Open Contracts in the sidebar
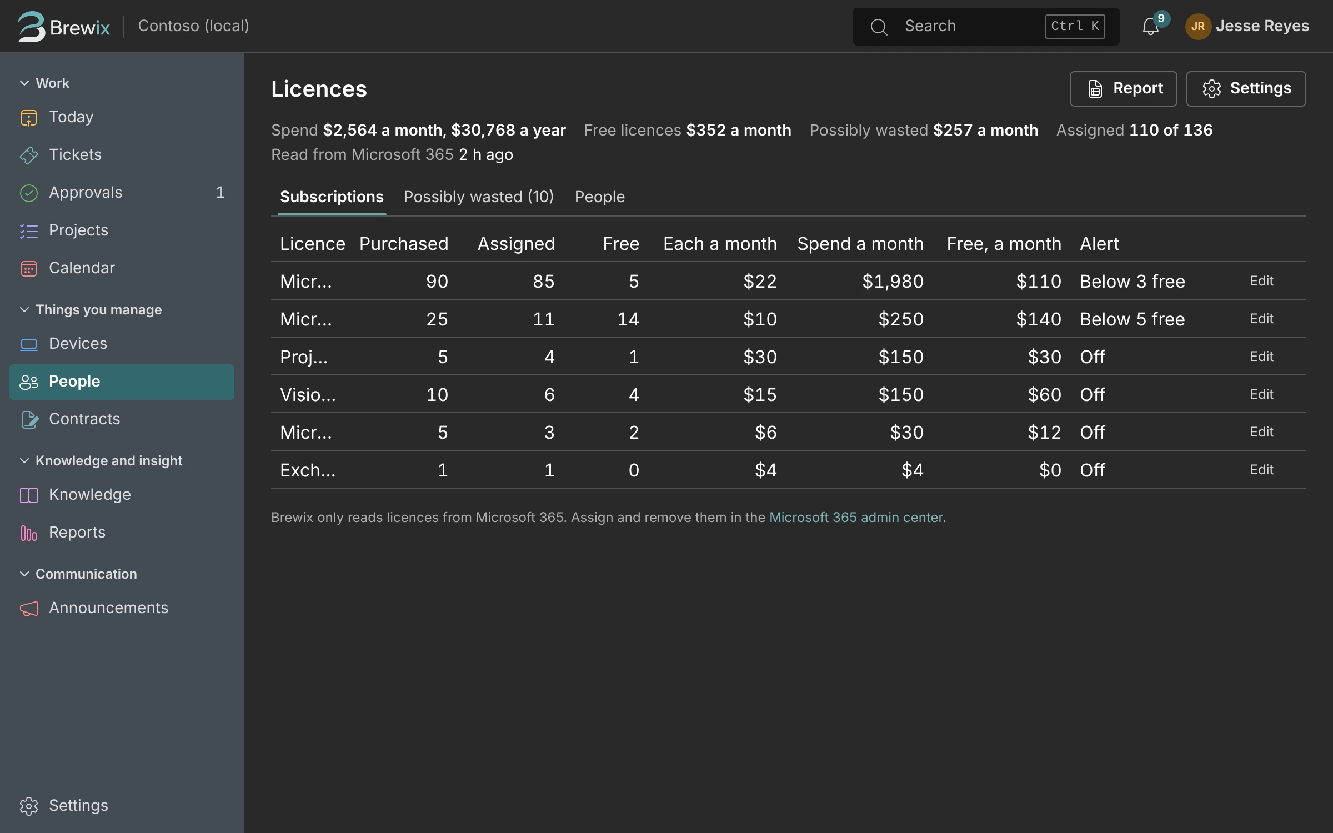Screen dimensions: 1333x833 pyautogui.click(x=122, y=419)
